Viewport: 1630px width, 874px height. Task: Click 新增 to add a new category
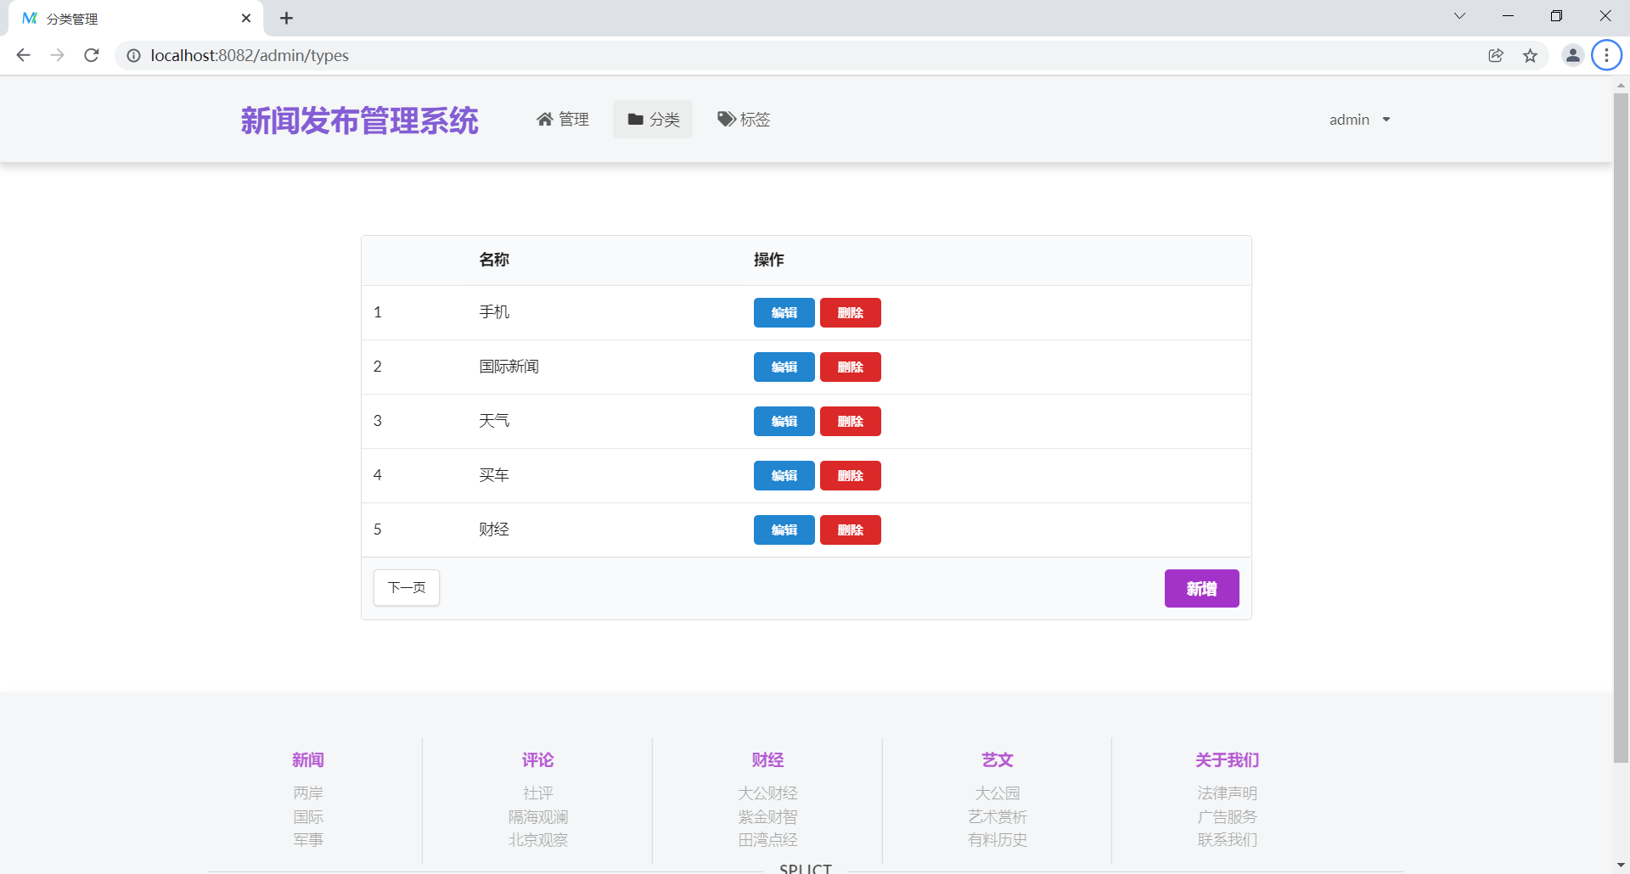pyautogui.click(x=1201, y=588)
